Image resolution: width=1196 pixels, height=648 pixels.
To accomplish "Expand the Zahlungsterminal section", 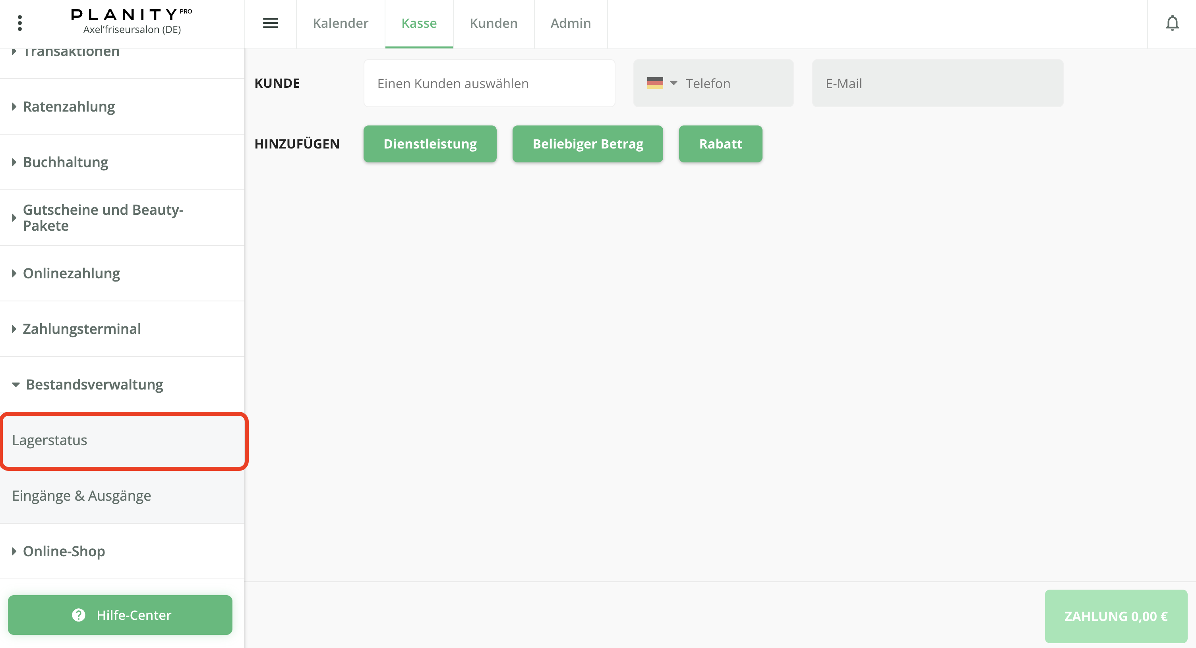I will (x=82, y=329).
